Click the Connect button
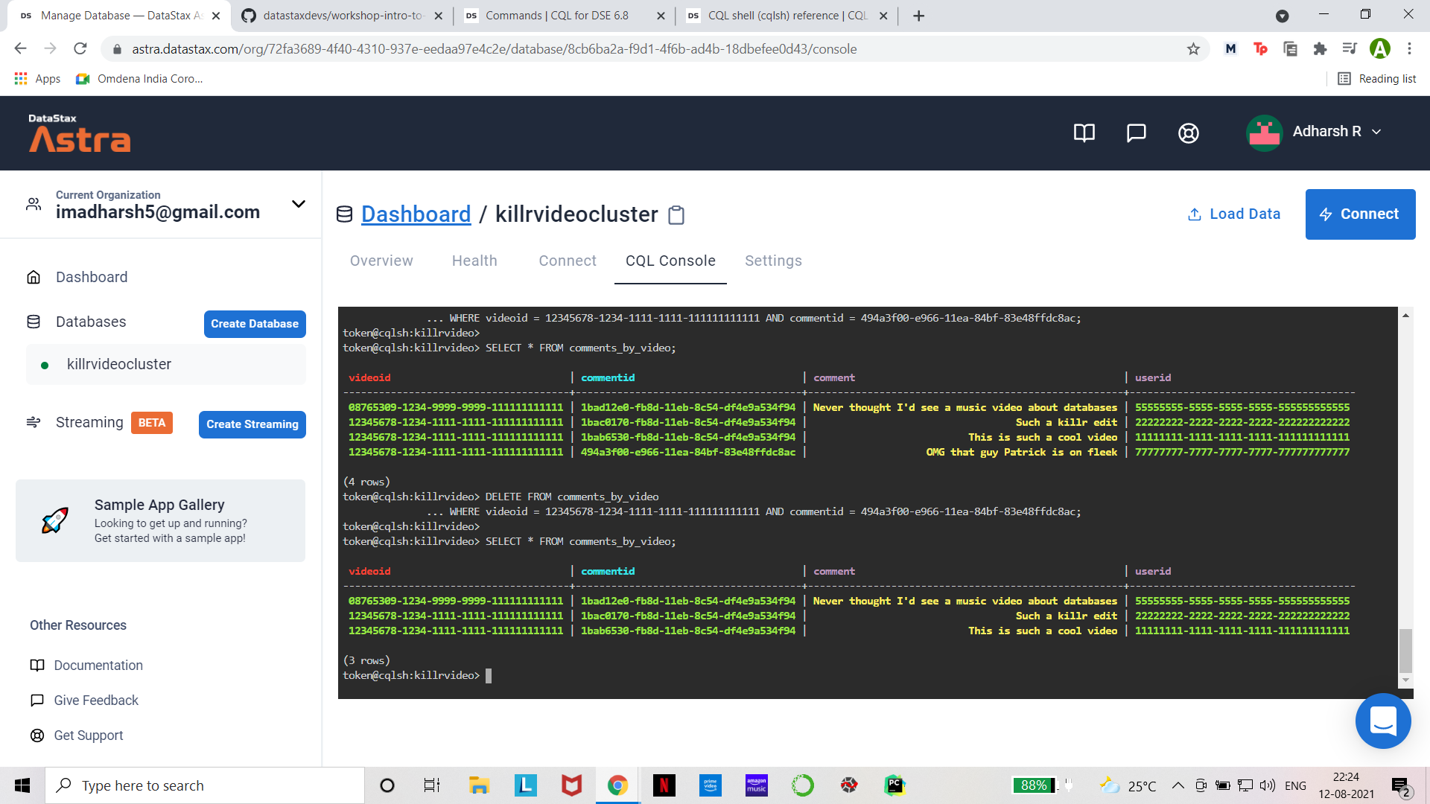 click(1360, 214)
